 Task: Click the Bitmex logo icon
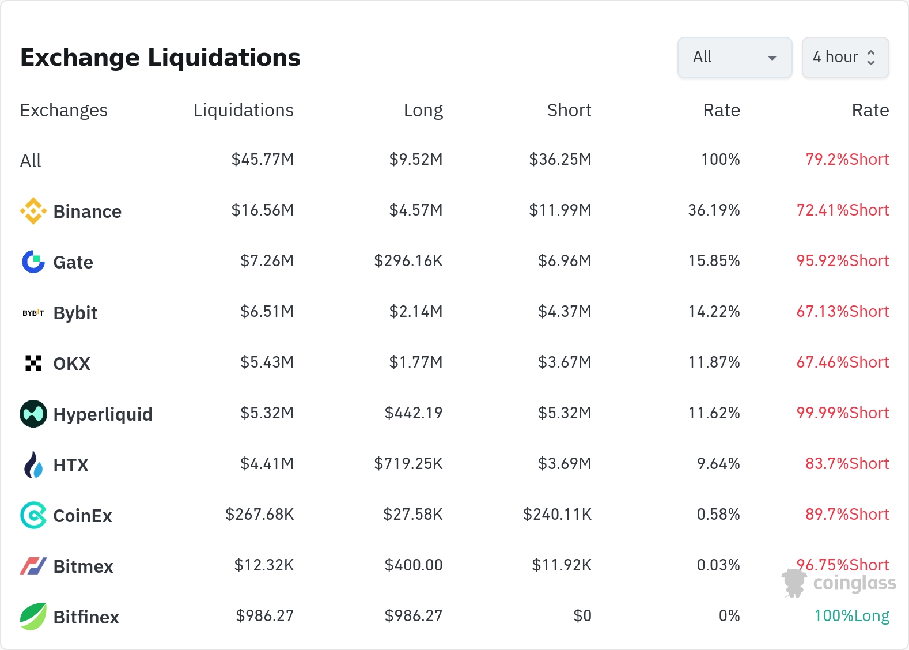coord(33,566)
